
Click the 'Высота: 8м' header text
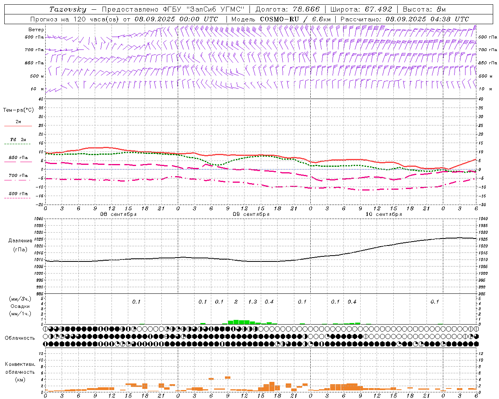point(424,9)
